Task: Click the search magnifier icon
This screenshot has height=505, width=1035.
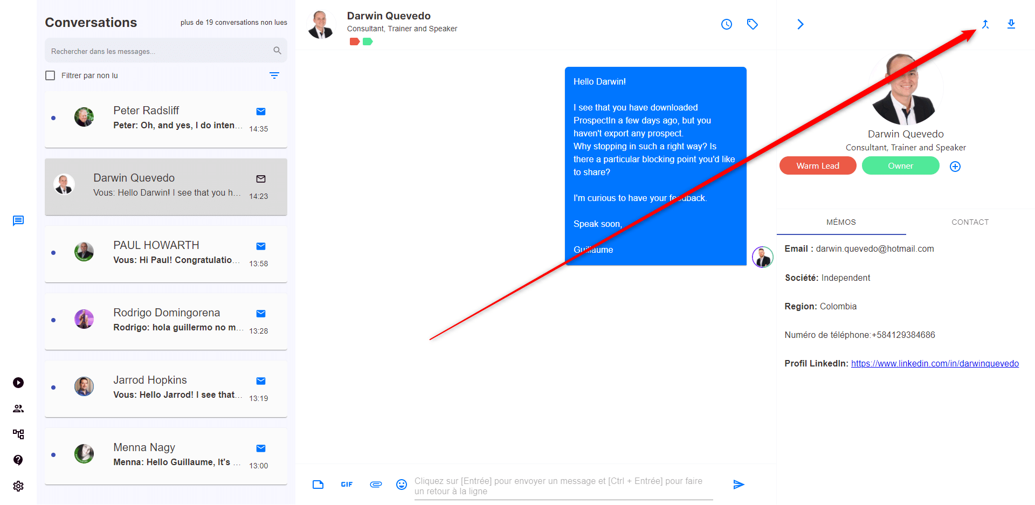Action: point(277,51)
